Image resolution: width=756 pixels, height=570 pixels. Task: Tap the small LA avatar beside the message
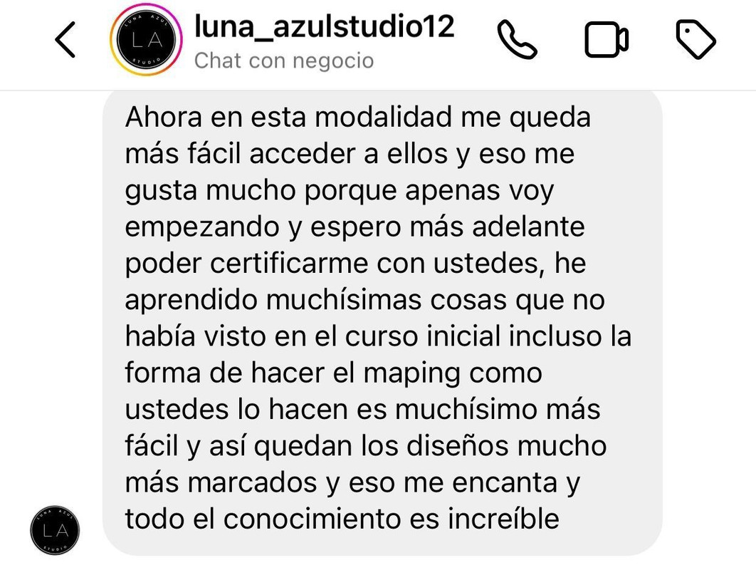(x=55, y=530)
